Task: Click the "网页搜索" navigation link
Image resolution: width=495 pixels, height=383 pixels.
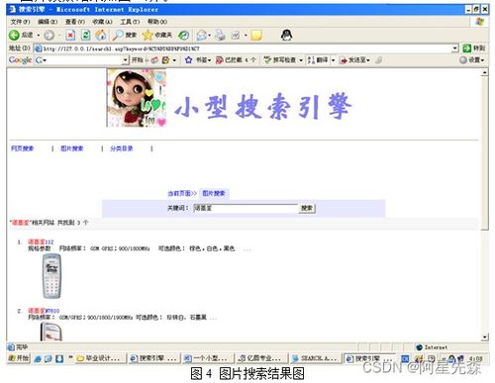Action: point(23,148)
